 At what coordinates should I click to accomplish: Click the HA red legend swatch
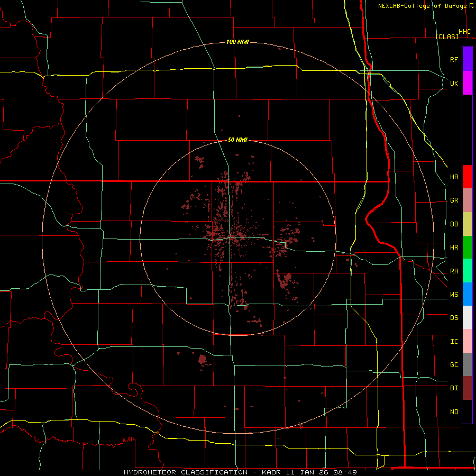pyautogui.click(x=467, y=177)
